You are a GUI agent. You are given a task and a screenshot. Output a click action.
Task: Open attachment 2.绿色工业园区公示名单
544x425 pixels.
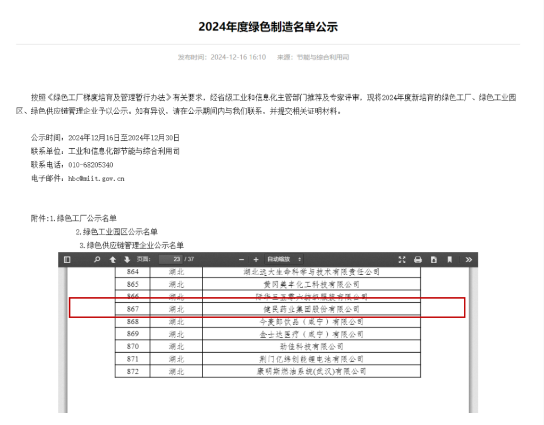coord(117,232)
